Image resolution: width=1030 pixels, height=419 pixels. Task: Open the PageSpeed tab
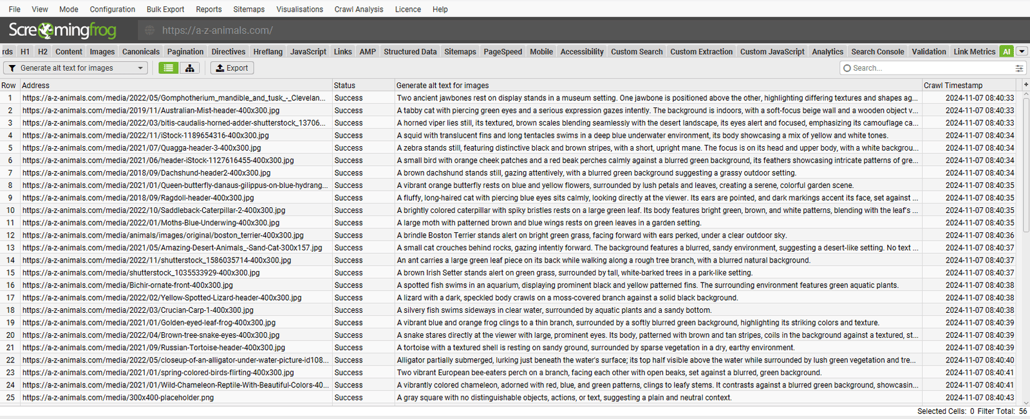502,51
